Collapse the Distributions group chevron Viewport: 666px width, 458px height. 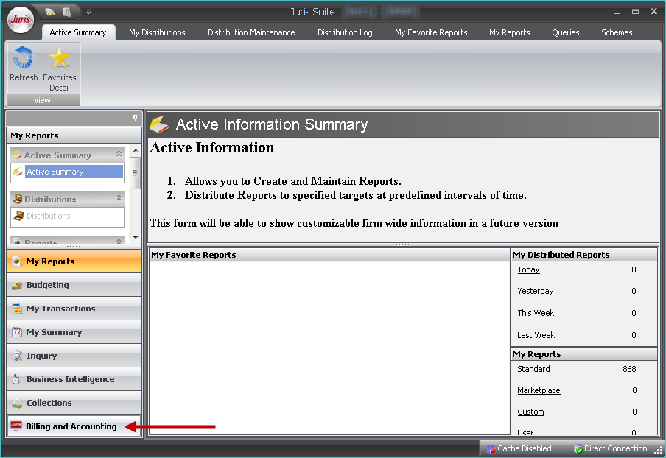(119, 199)
